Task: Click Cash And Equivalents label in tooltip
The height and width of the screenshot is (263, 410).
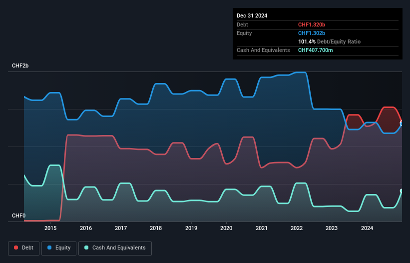Action: [x=263, y=50]
